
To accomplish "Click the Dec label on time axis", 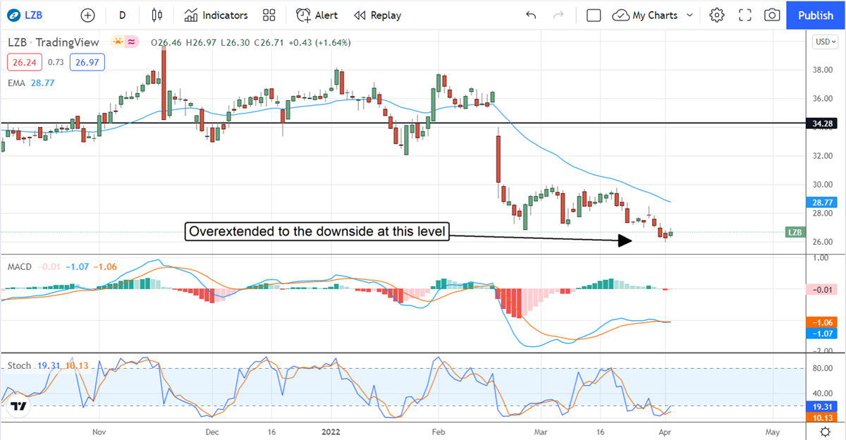I will (212, 431).
